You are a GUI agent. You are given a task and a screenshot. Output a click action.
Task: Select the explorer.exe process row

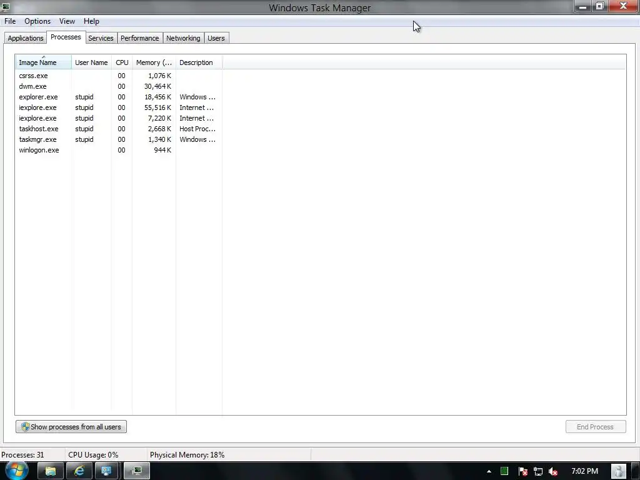[118, 97]
